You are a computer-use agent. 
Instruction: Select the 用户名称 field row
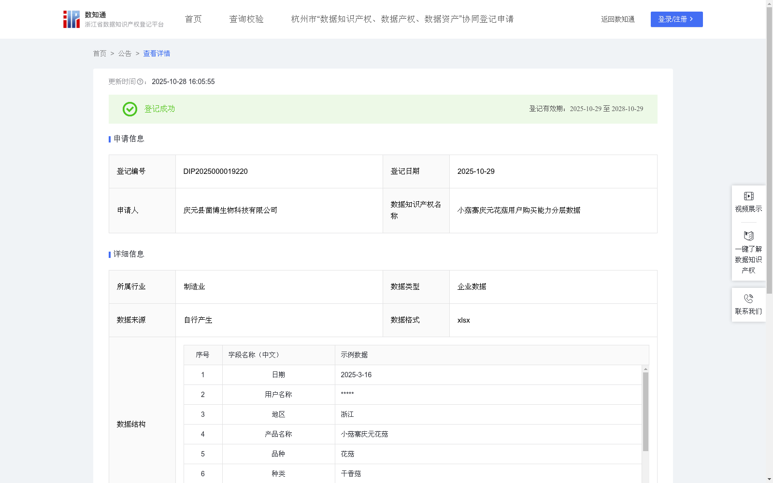click(413, 395)
